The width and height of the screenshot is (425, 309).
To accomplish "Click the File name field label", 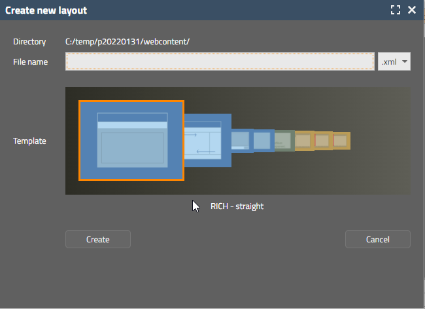I will click(30, 62).
